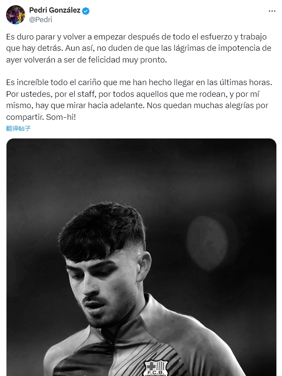Viewport: 282px width, 376px height.
Task: Select the paragraph starting 'Es duro parar'
Action: tap(139, 48)
